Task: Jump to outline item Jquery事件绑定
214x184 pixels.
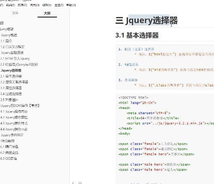Action: (x=12, y=135)
